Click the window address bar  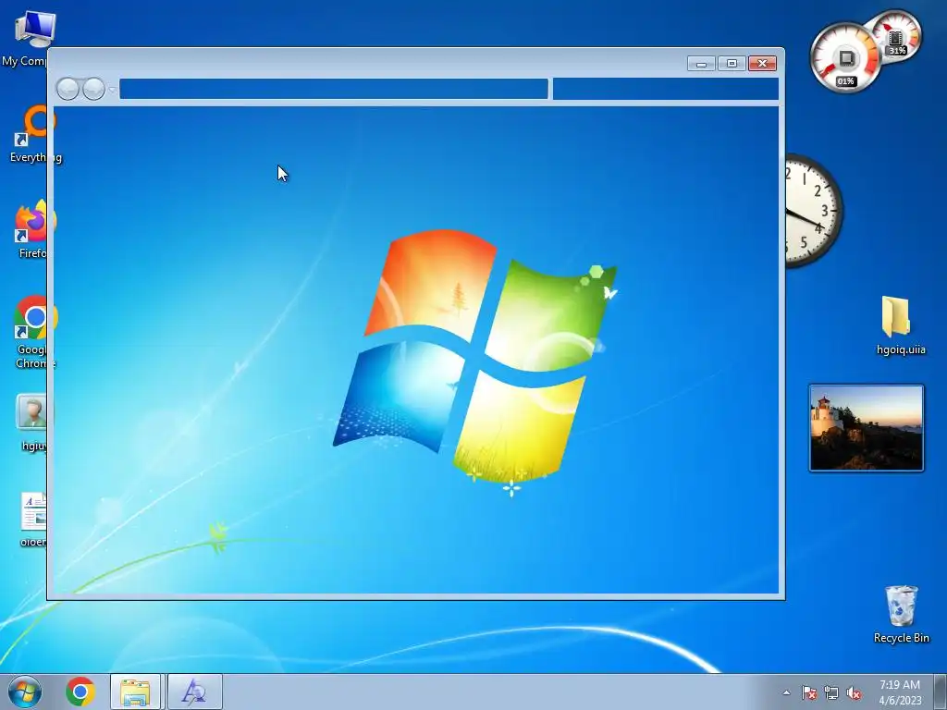click(x=333, y=89)
